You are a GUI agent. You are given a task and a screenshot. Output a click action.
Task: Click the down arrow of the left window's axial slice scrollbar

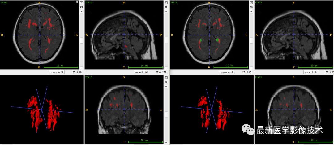click(x=81, y=68)
